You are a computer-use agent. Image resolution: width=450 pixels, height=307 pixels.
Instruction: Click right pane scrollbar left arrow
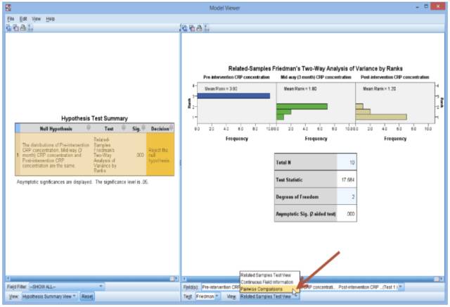pyautogui.click(x=184, y=279)
